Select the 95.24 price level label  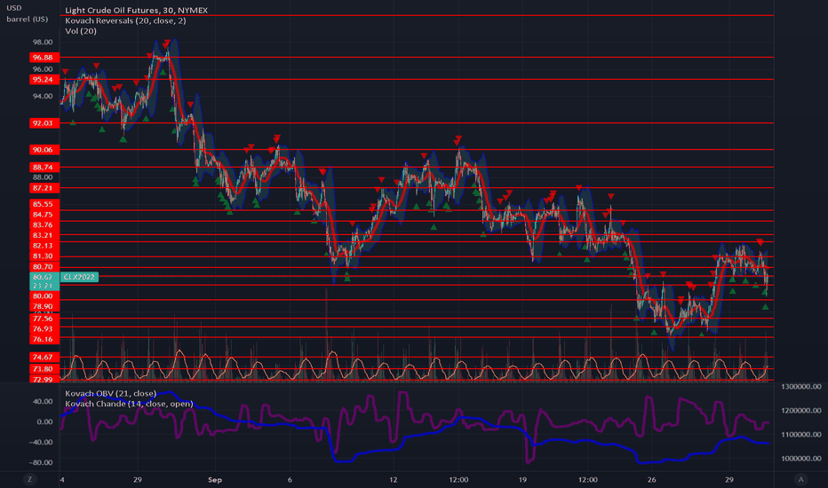point(44,79)
